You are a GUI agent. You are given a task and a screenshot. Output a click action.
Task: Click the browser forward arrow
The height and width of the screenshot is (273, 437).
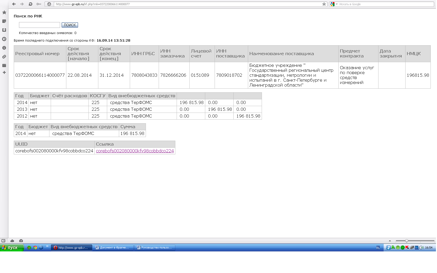[x=22, y=4]
